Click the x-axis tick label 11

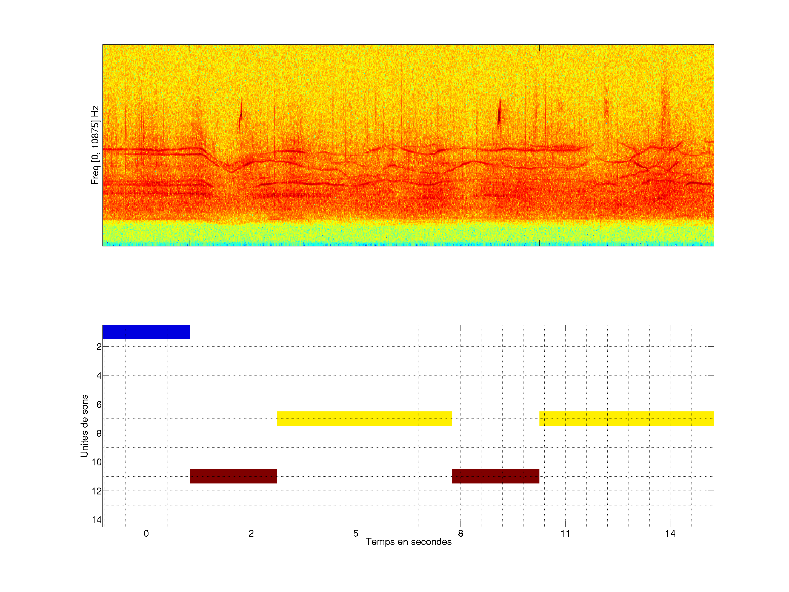pyautogui.click(x=565, y=533)
